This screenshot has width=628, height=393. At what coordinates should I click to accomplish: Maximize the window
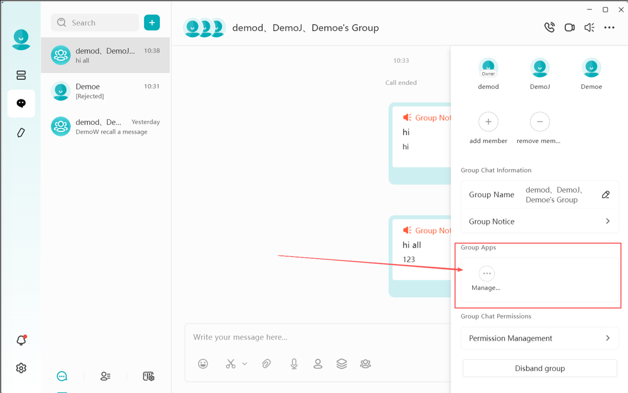point(605,9)
